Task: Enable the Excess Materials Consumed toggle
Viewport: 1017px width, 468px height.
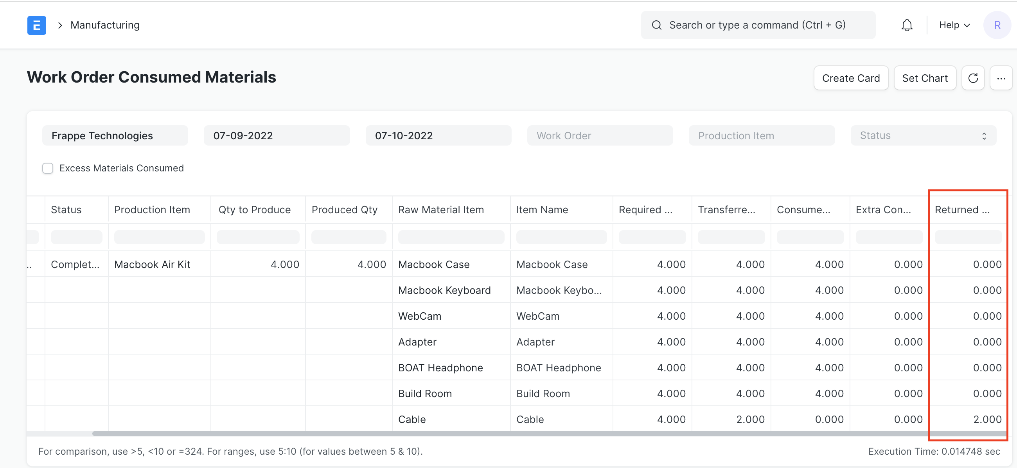Action: 48,168
